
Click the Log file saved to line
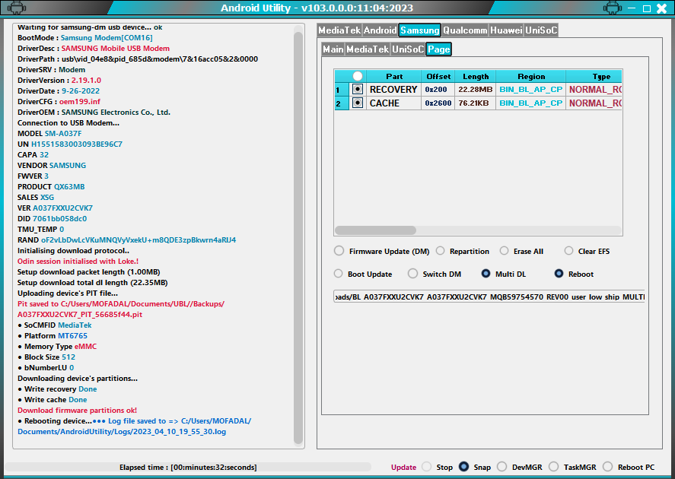[x=135, y=426]
